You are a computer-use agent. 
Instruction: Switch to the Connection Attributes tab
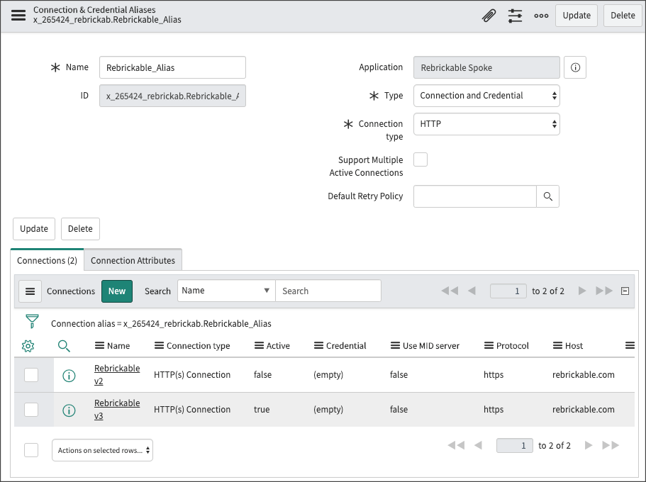pos(133,260)
